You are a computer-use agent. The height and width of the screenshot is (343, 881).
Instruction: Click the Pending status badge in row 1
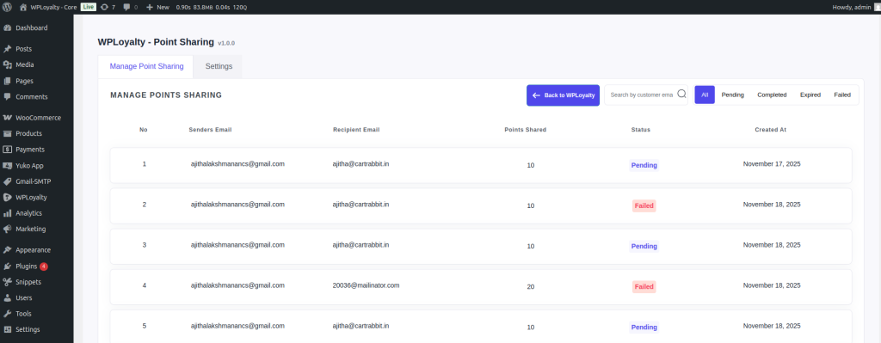(644, 165)
